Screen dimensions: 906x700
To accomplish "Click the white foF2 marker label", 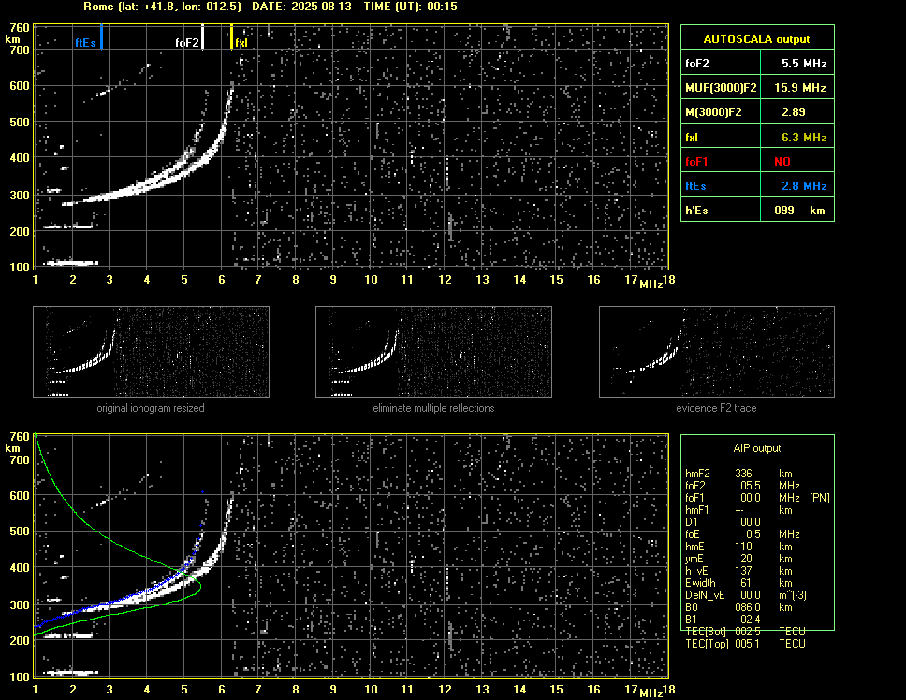I will click(187, 43).
